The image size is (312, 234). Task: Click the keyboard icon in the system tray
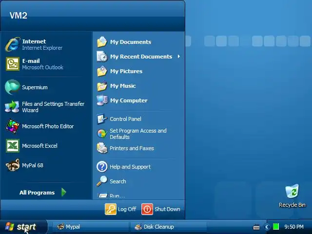click(256, 227)
